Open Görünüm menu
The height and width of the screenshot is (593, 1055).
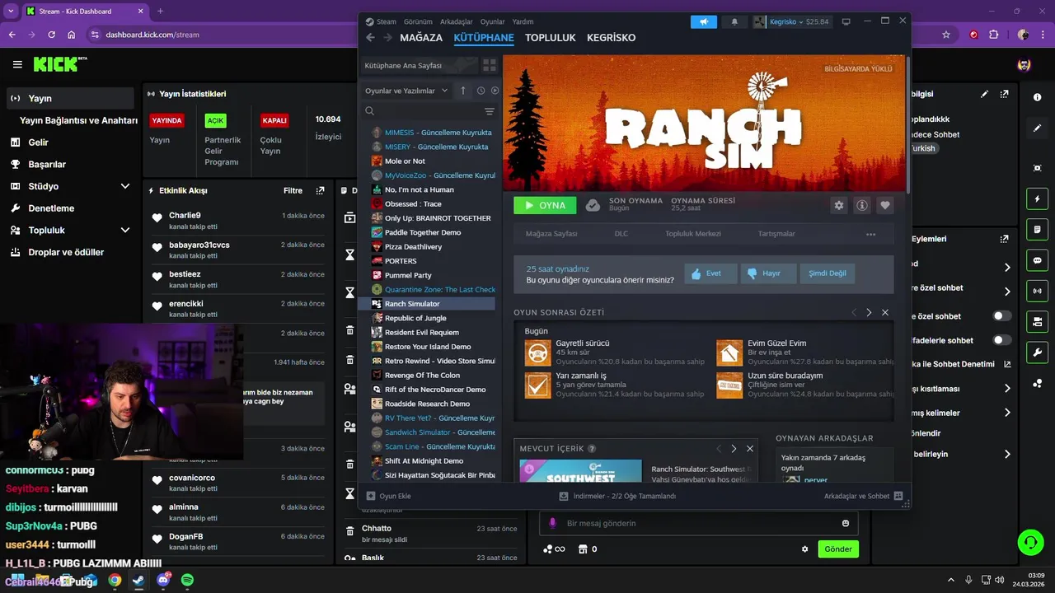(418, 21)
